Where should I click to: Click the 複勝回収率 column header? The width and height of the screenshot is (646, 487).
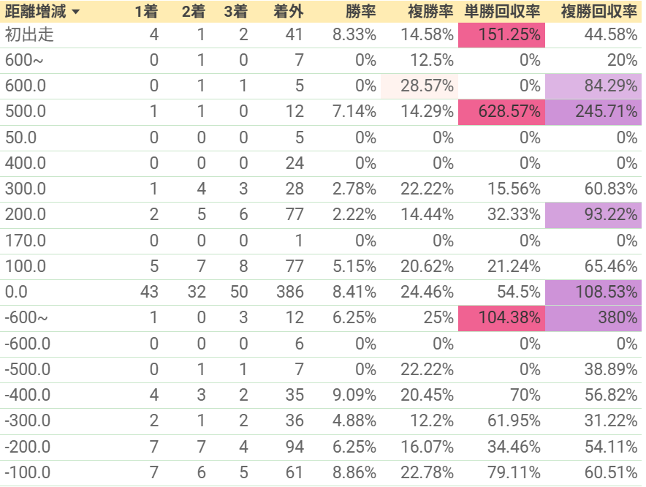598,12
